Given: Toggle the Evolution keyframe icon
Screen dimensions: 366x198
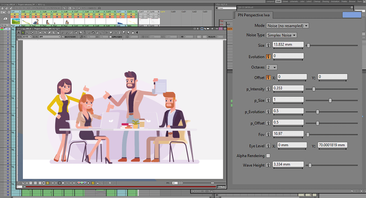Looking at the screenshot, I should click(268, 57).
